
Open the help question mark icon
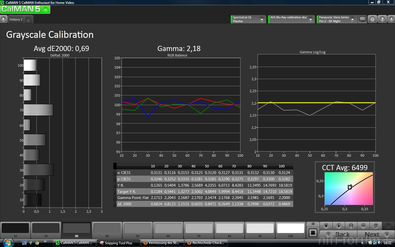[x=382, y=19]
